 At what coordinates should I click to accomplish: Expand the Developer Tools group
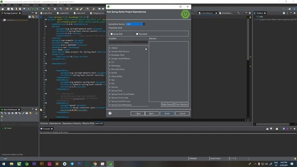click(x=110, y=55)
